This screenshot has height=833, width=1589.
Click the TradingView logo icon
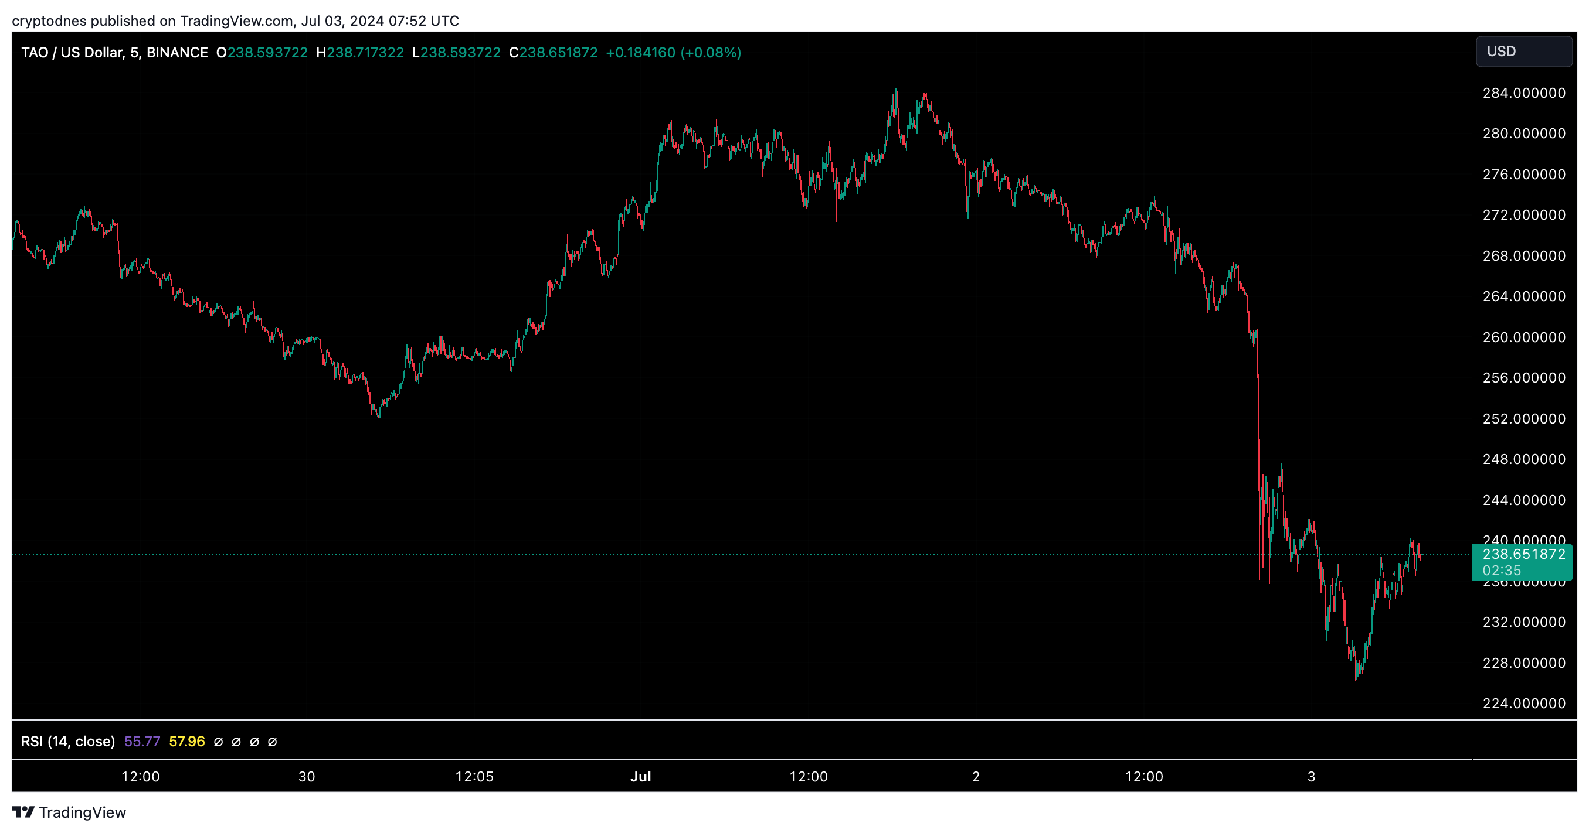[x=23, y=811]
